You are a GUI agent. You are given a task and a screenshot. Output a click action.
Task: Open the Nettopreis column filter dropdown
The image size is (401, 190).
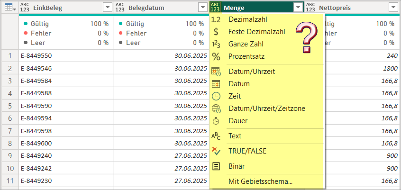[392, 8]
